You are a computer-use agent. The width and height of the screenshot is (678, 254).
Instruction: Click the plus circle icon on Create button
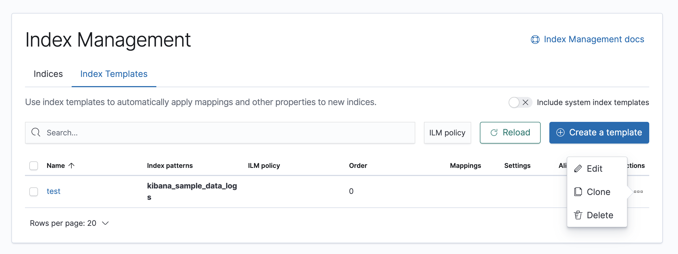(560, 132)
